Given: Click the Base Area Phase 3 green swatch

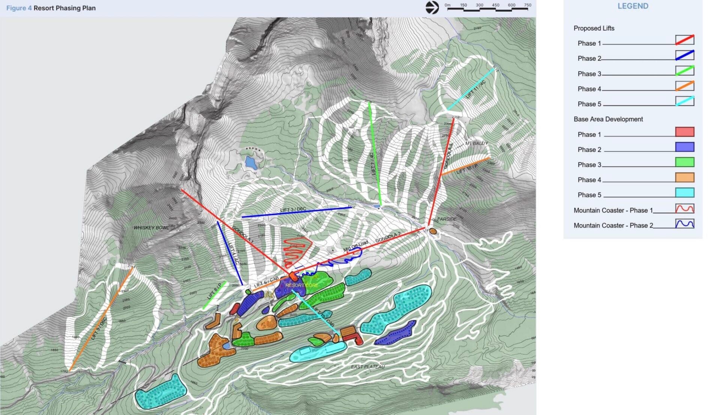Looking at the screenshot, I should (684, 162).
